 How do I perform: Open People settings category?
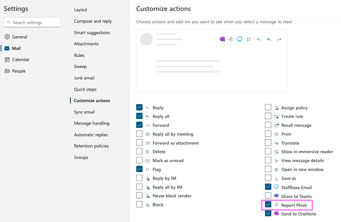[x=19, y=71]
